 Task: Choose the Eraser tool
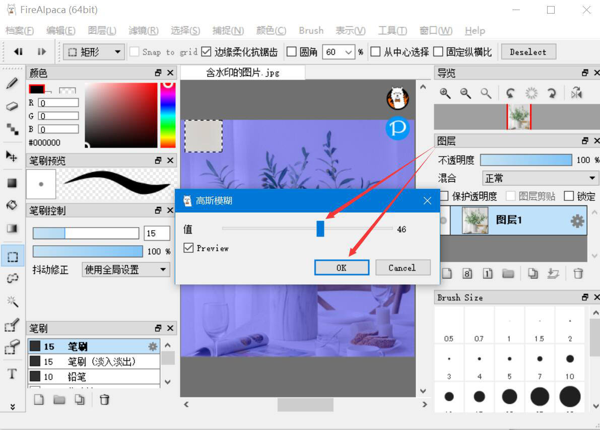pyautogui.click(x=12, y=106)
